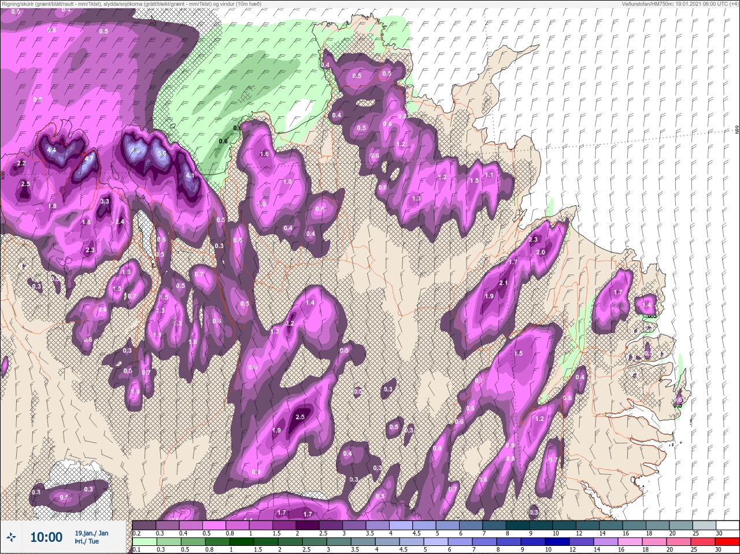740x554 pixels.
Task: Click the 2.0 precipitation value on map
Action: [541, 253]
